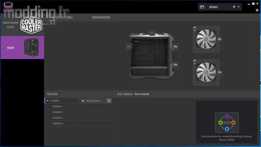Select the upper fan 1 thumbnail
This screenshot has height=147, width=261.
pos(206,39)
